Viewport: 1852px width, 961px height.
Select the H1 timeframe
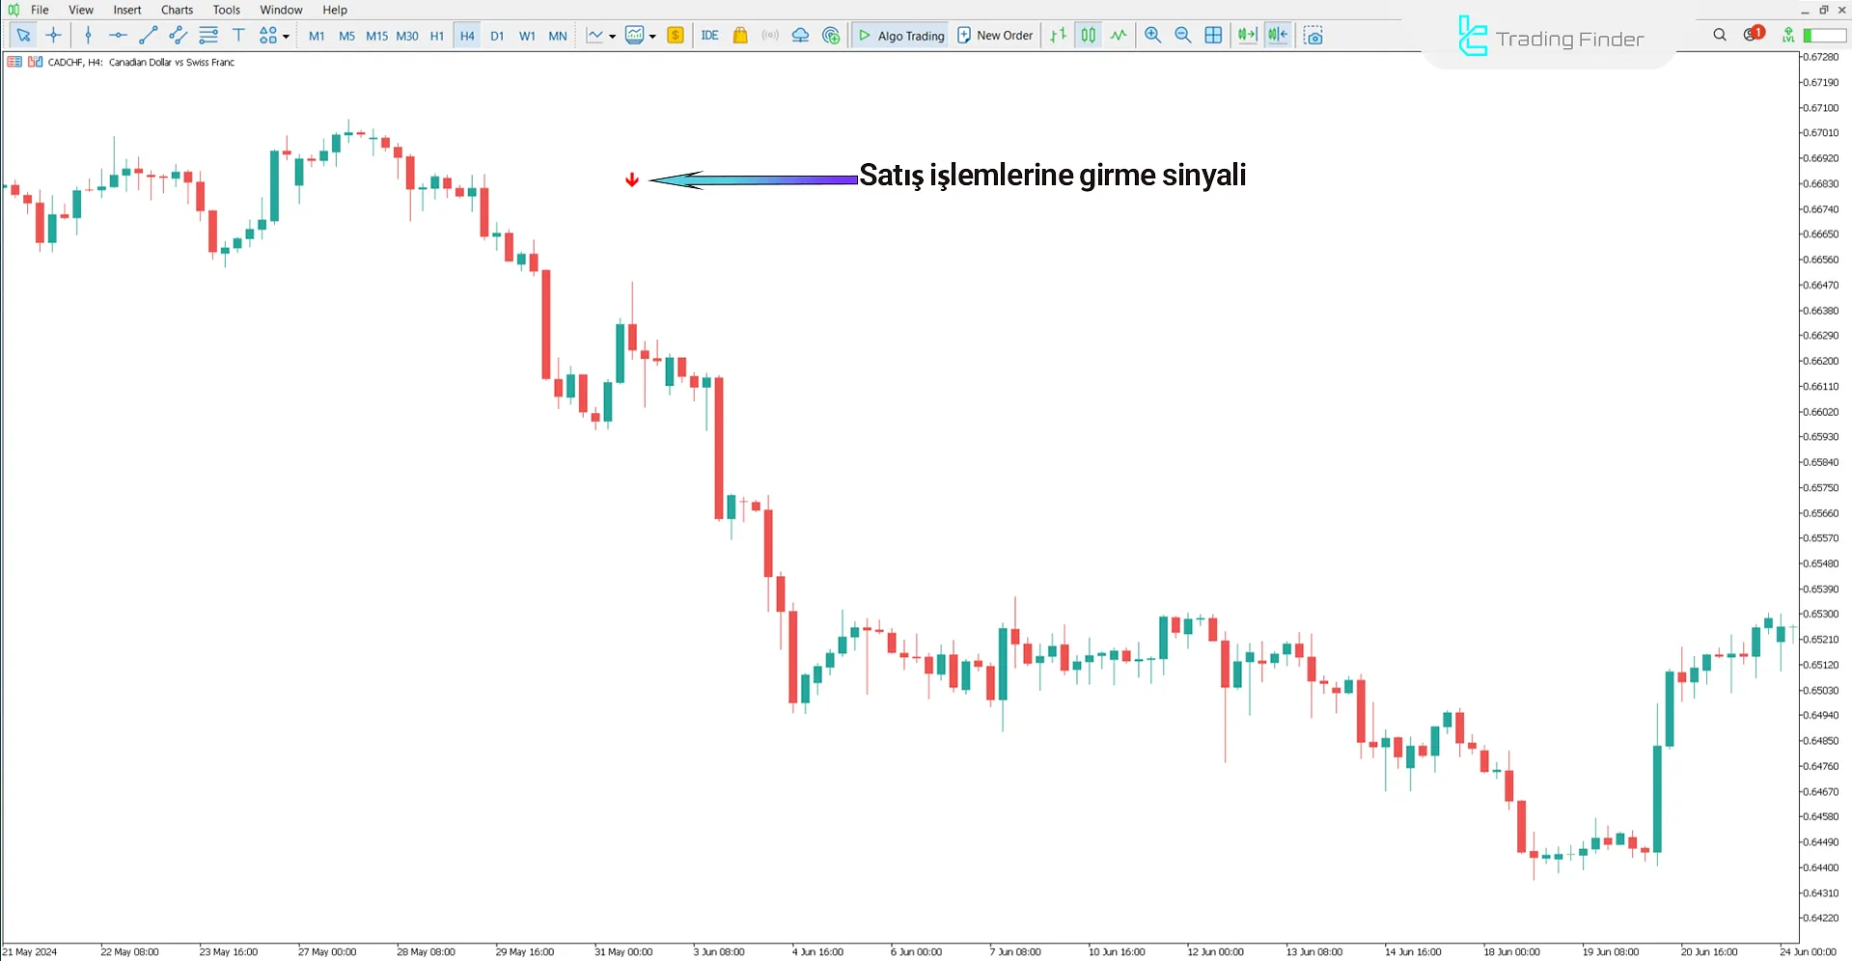click(436, 35)
